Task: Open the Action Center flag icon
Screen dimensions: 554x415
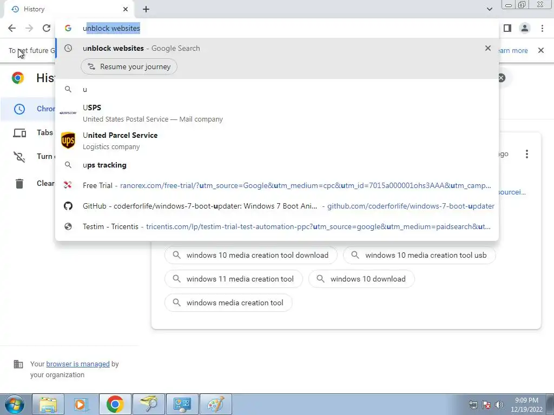Action: (x=486, y=405)
